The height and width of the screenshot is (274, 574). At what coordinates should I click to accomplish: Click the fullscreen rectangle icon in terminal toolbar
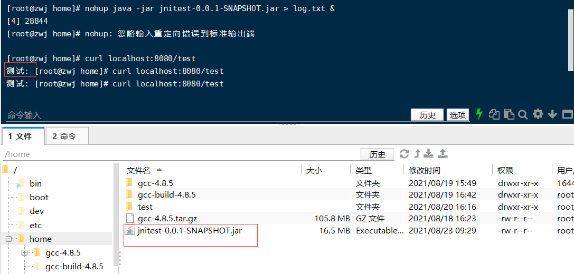(x=568, y=115)
